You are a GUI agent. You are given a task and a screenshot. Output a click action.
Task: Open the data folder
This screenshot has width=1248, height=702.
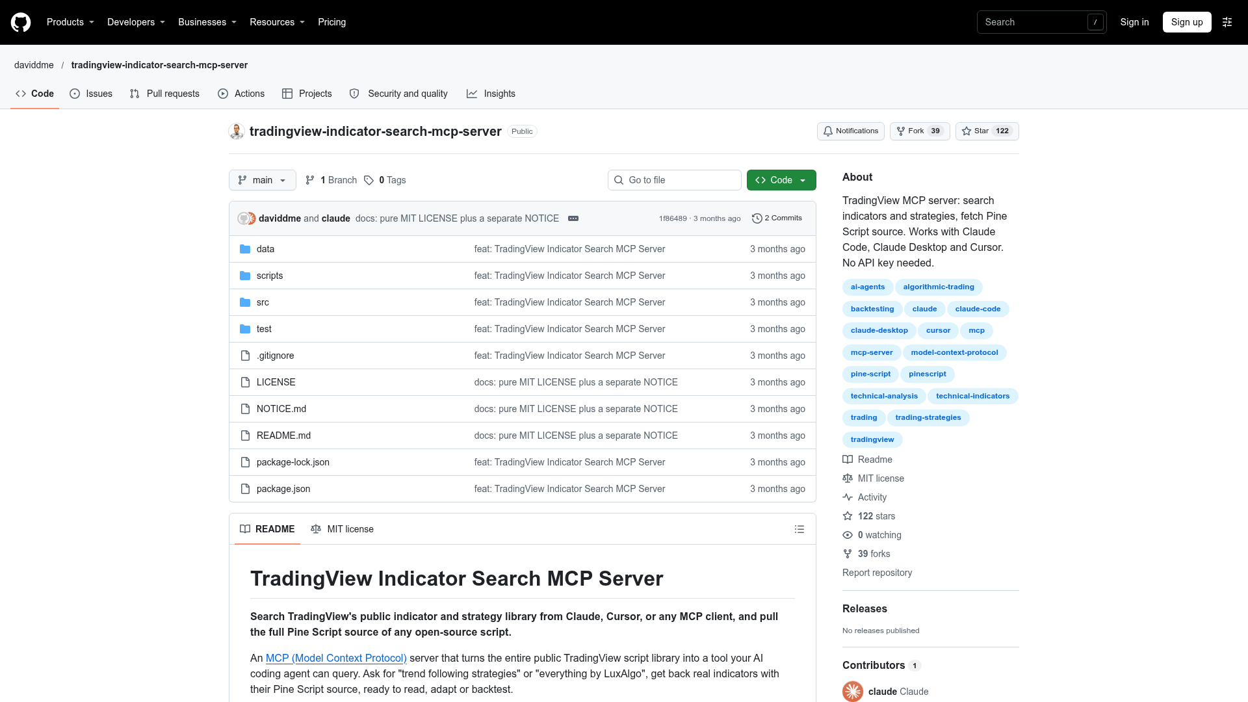pyautogui.click(x=265, y=249)
